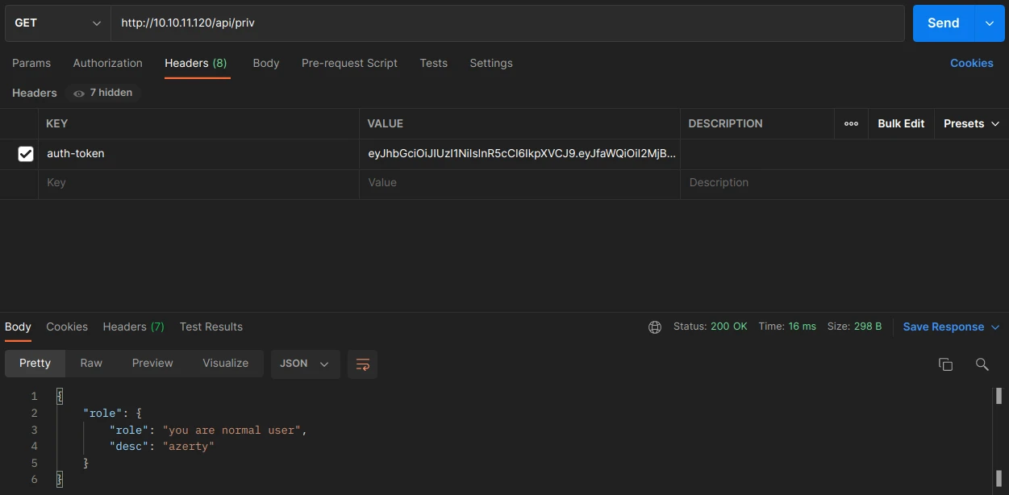Click the globe network information icon

coord(655,327)
